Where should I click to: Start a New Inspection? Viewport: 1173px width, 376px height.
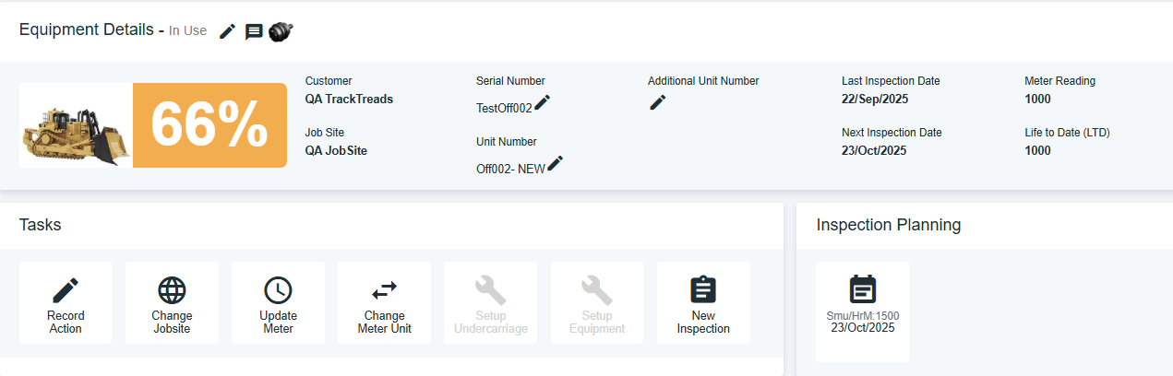coord(703,302)
